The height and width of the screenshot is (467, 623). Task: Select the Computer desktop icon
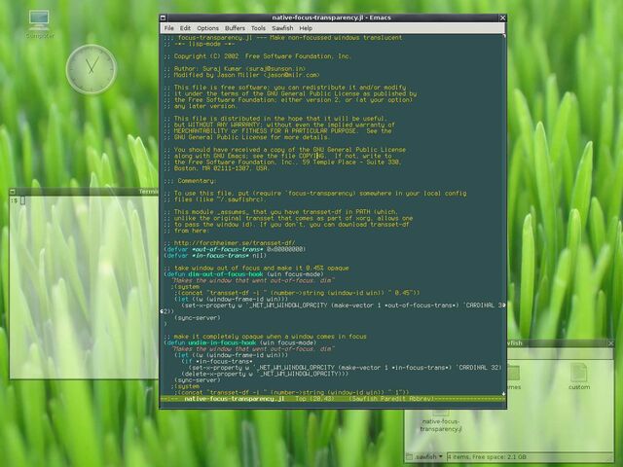[39, 24]
